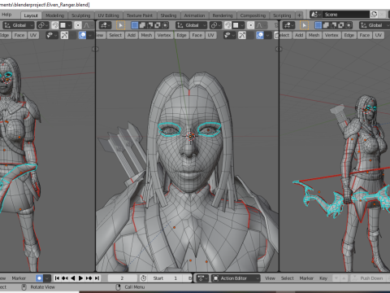This screenshot has width=390, height=293.
Task: Open Global orientation dropdown in left viewport
Action: [x=19, y=25]
